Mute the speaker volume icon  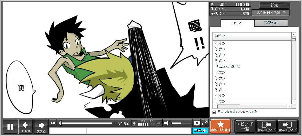167,123
